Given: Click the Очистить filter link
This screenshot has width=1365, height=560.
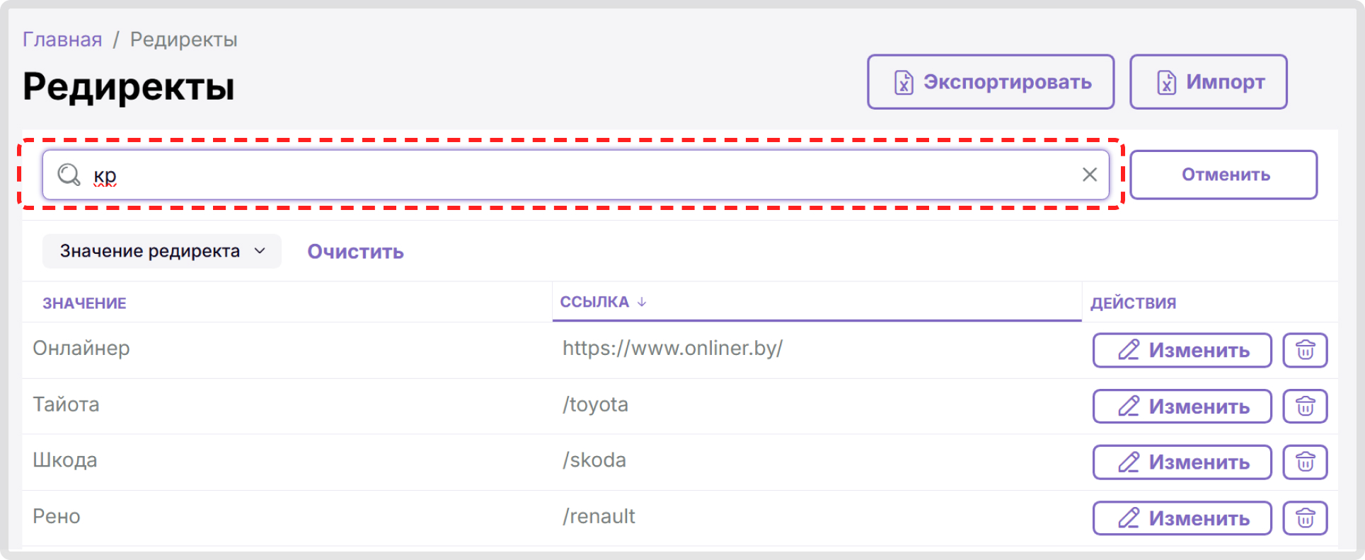Looking at the screenshot, I should [x=355, y=252].
